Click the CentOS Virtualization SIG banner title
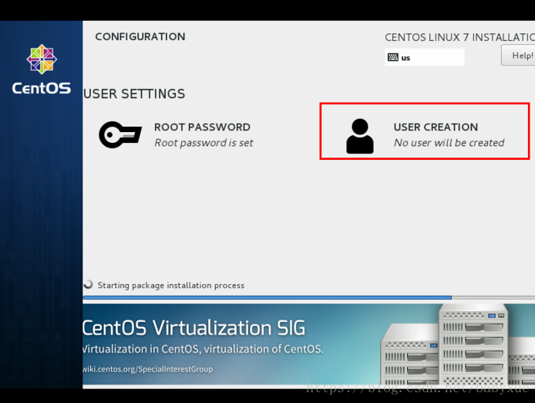 pyautogui.click(x=193, y=328)
